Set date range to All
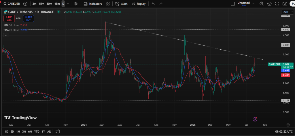Screen dimensions: 295x136 click(x=49, y=131)
